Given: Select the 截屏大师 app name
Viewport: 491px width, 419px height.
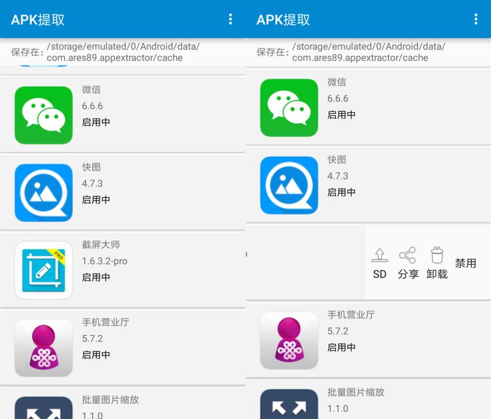Looking at the screenshot, I should 101,244.
